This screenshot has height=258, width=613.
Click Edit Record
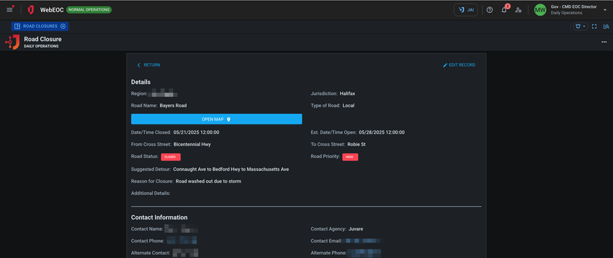(x=459, y=65)
